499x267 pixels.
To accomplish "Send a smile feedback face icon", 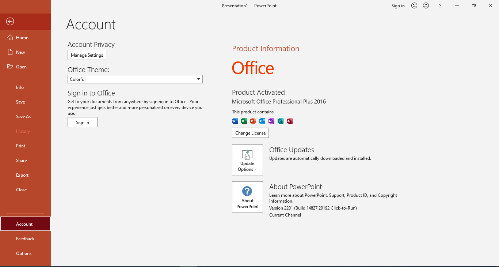I will (x=414, y=5).
